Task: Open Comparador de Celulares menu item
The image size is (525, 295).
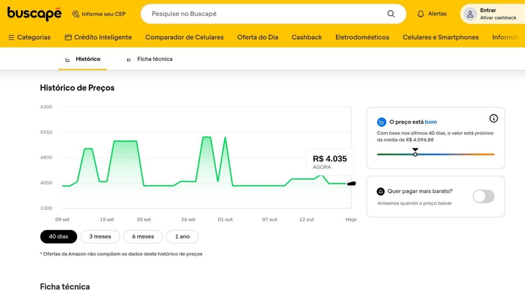Action: [x=184, y=38]
